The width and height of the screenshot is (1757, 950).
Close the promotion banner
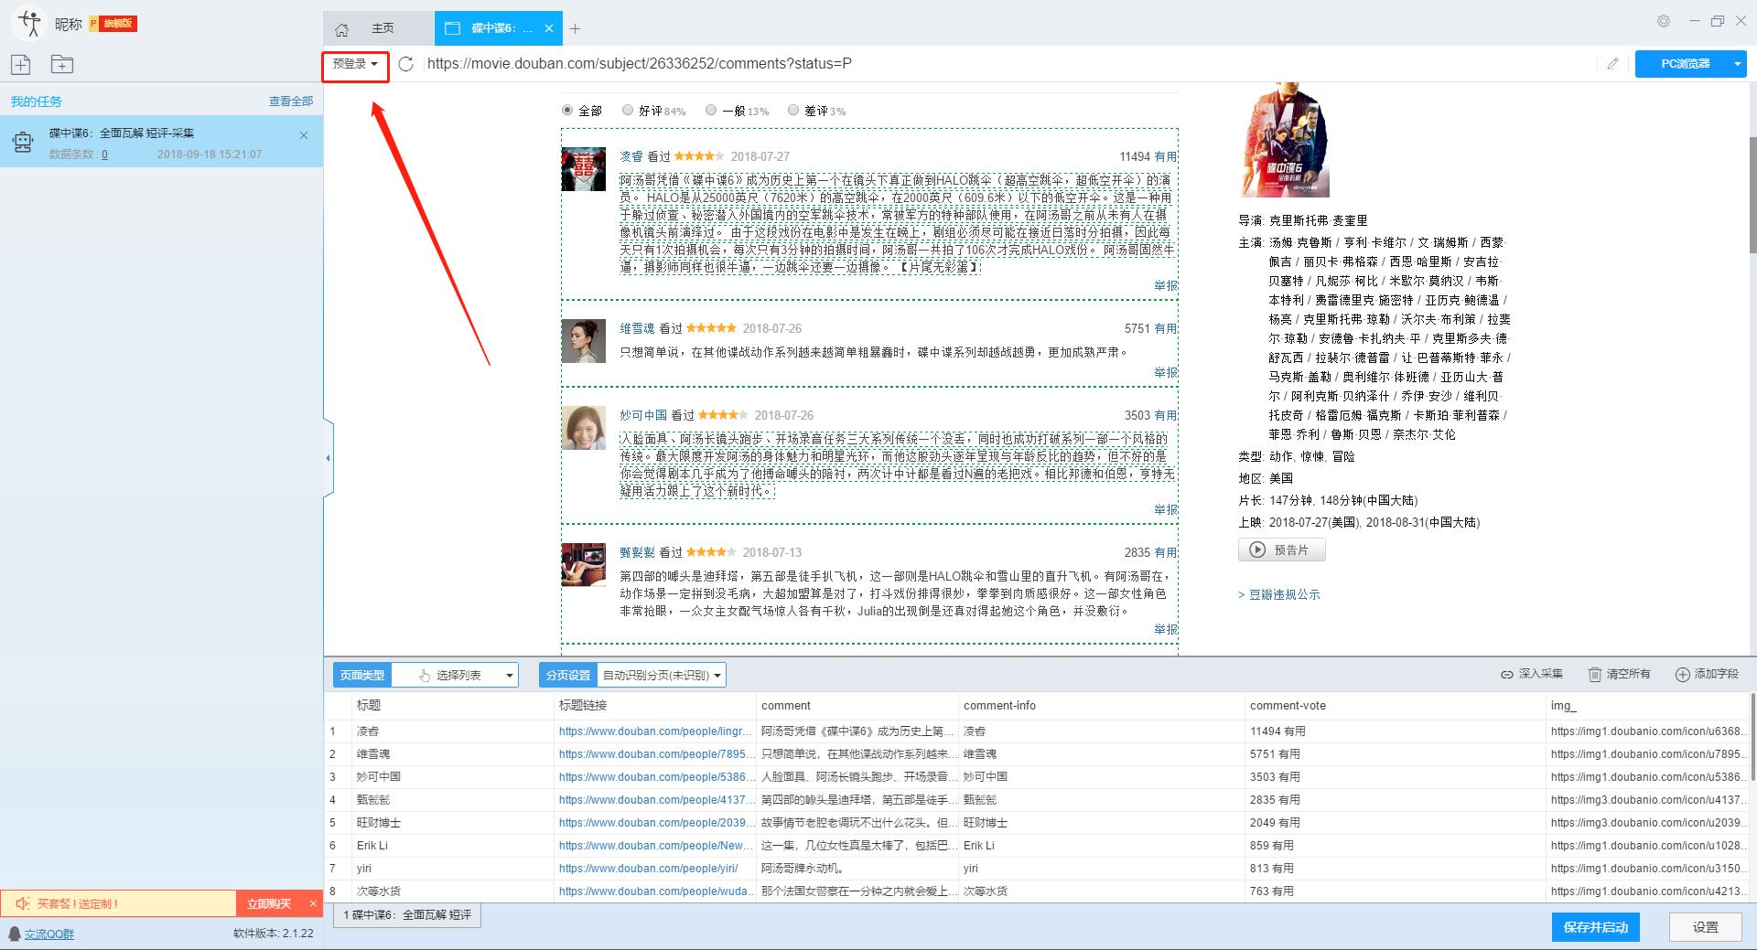click(x=313, y=903)
